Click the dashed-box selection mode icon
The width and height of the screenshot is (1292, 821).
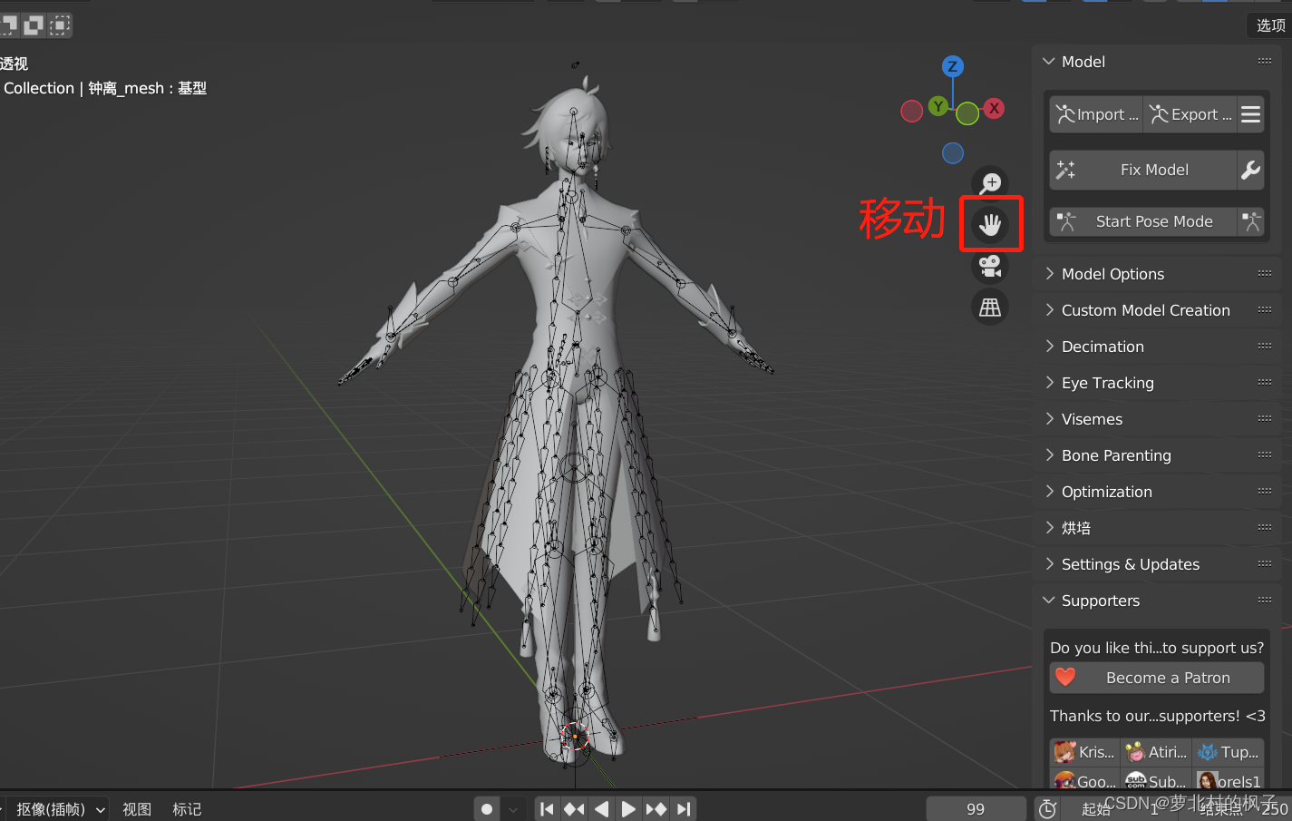point(60,25)
